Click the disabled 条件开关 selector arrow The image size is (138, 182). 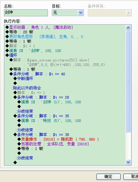[x=128, y=13]
